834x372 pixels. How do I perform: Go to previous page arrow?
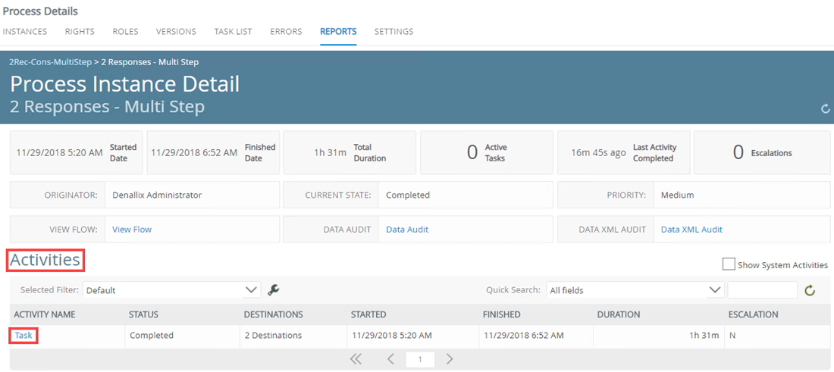[390, 358]
